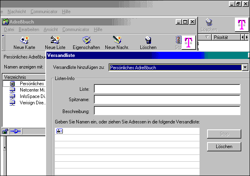The image size is (250, 176).
Task: Select Netcenter directory in Verzeichnis list
Action: 31,90
